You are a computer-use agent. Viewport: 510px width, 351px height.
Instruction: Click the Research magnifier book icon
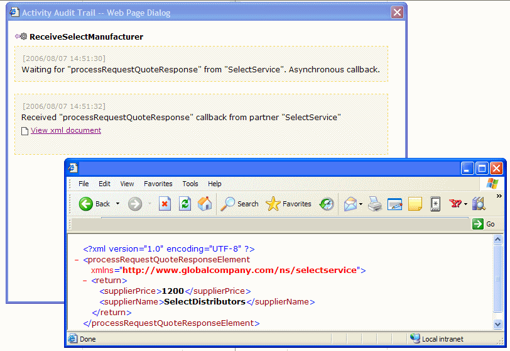pos(479,204)
